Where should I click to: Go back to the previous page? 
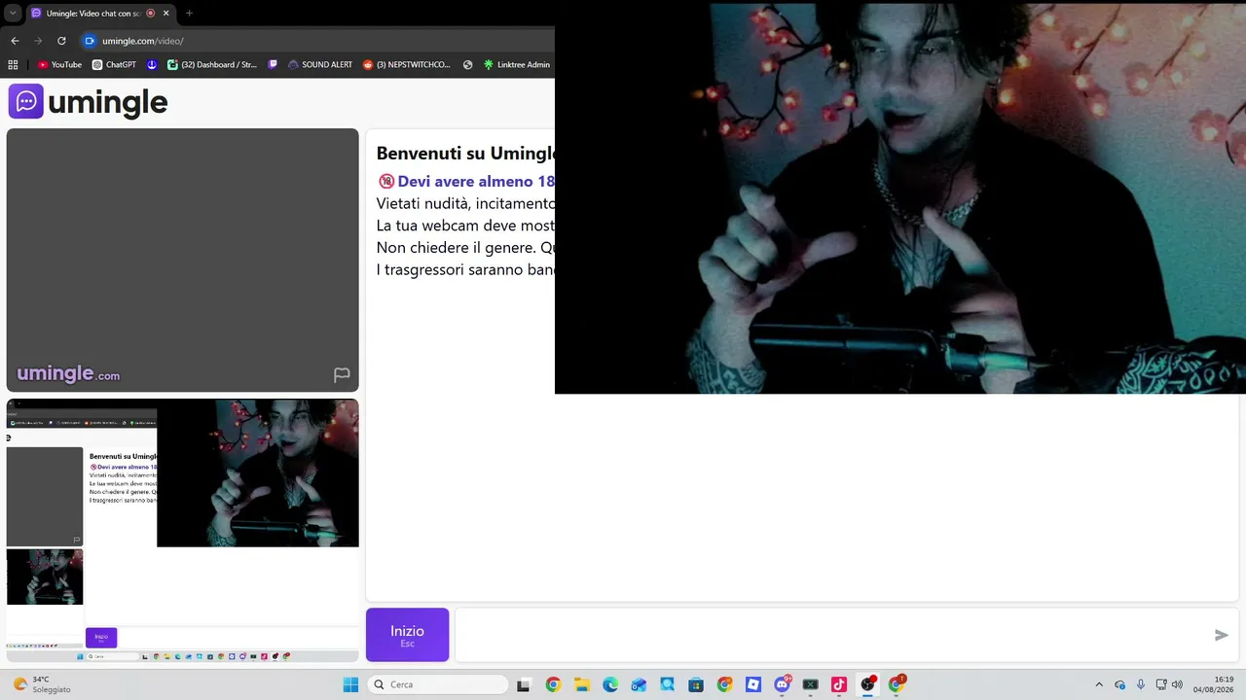15,41
